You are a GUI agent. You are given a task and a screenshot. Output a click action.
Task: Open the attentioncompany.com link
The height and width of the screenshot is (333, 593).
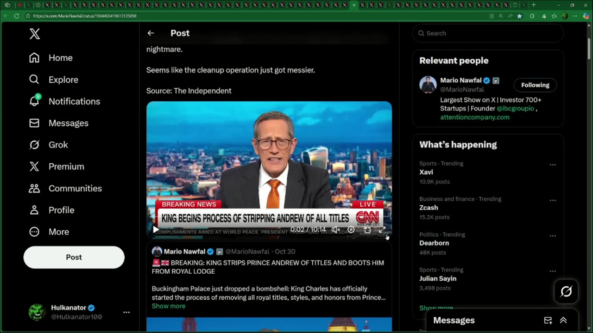click(x=475, y=117)
